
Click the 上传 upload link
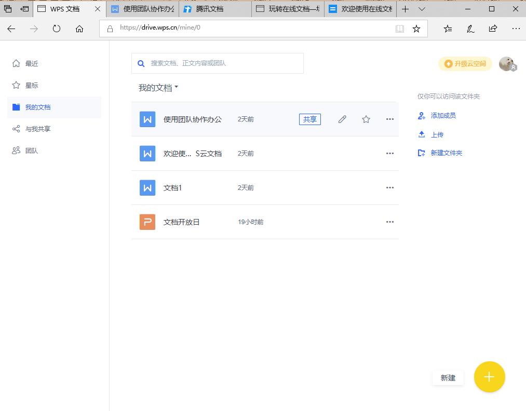coord(437,134)
